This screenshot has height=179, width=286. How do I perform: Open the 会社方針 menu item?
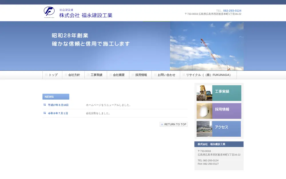click(x=73, y=75)
